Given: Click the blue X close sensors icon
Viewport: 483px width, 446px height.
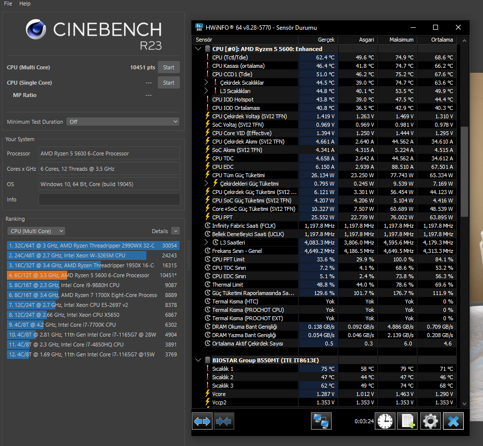Looking at the screenshot, I should coord(453,421).
